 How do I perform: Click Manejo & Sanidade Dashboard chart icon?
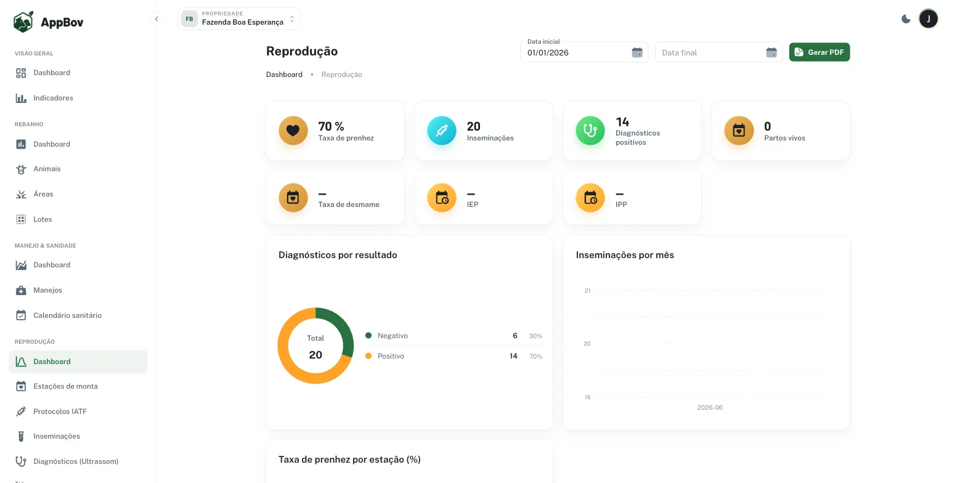click(x=21, y=265)
